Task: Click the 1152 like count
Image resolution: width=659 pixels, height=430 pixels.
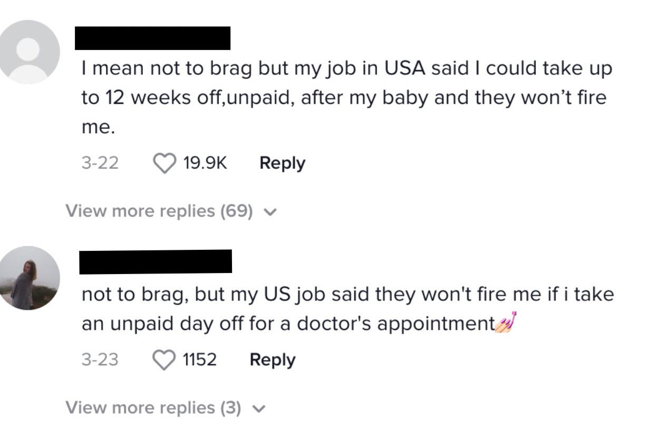Action: (201, 359)
